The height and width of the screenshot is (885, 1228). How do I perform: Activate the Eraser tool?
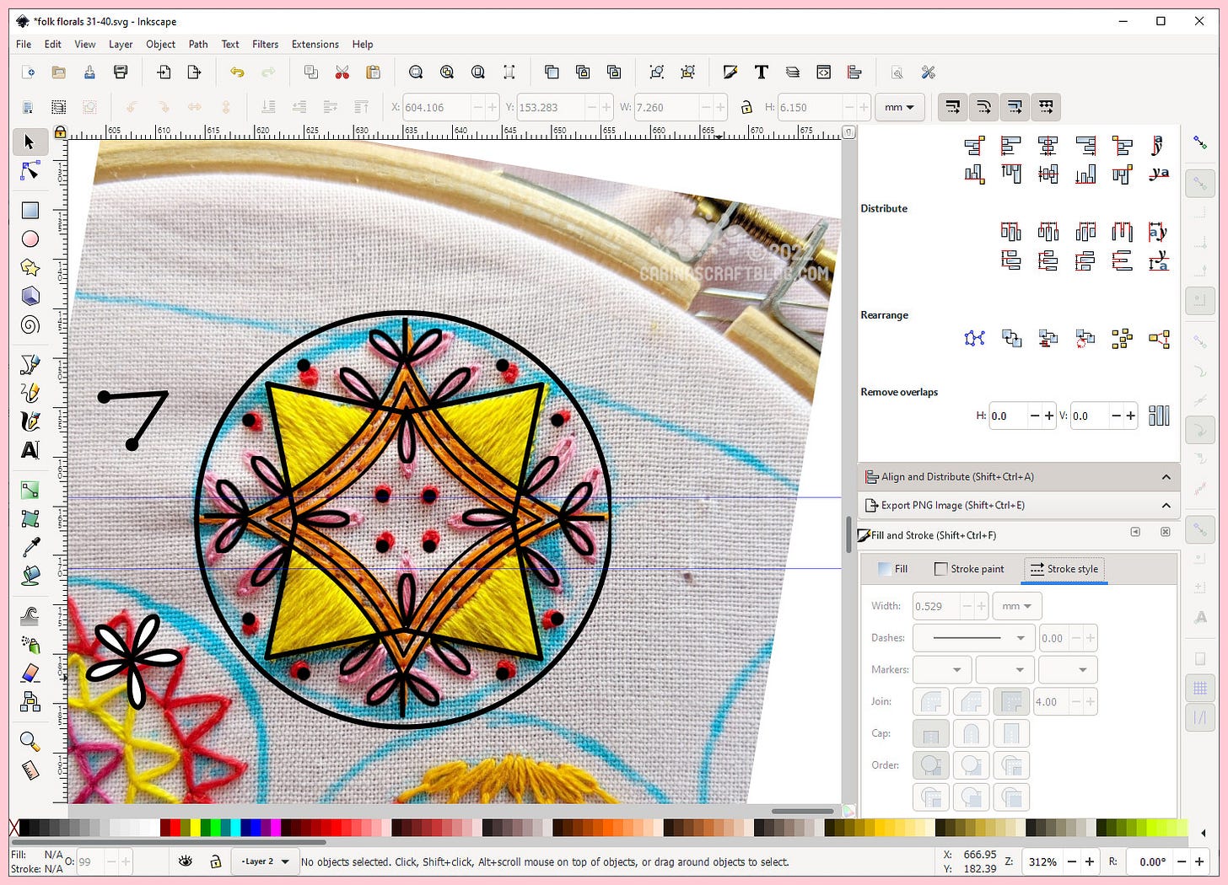(30, 673)
